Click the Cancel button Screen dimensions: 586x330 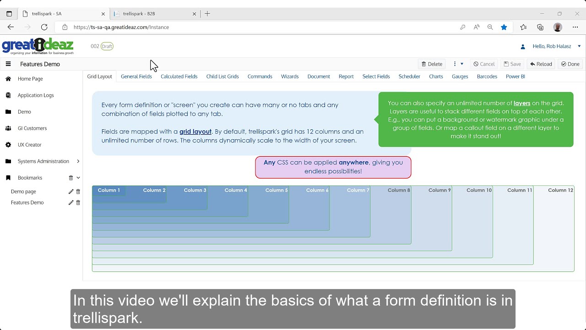point(484,64)
